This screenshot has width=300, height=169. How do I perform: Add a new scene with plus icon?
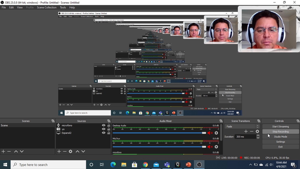(3, 151)
